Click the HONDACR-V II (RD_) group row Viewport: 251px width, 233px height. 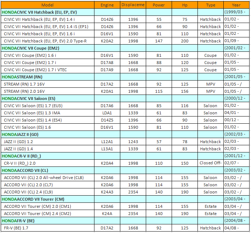(x=125, y=156)
